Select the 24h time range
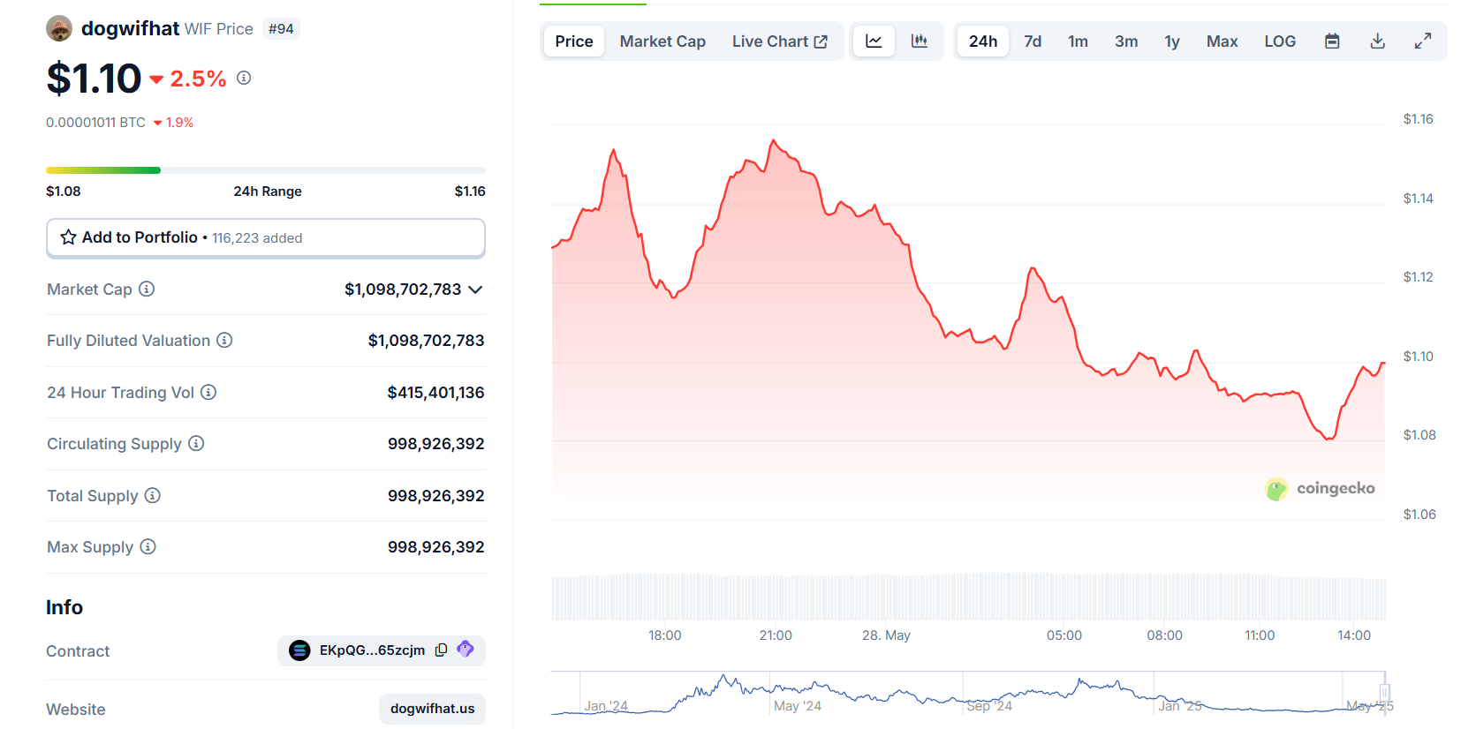Screen dimensions: 1476x729 pyautogui.click(x=983, y=41)
